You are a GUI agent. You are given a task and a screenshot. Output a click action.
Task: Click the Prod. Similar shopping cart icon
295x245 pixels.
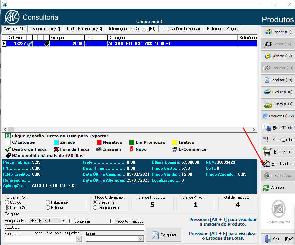click(267, 151)
